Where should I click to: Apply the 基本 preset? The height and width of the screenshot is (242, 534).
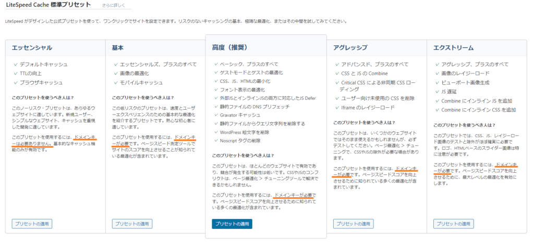131,224
